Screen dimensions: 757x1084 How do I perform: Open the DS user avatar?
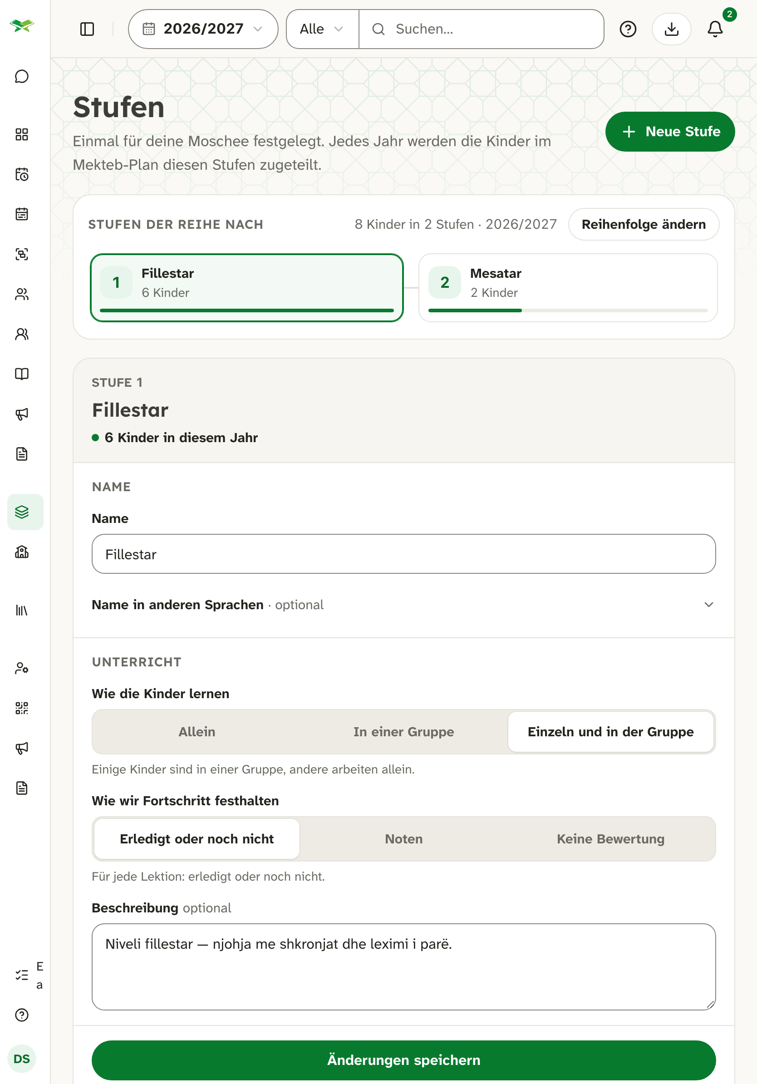point(22,1059)
